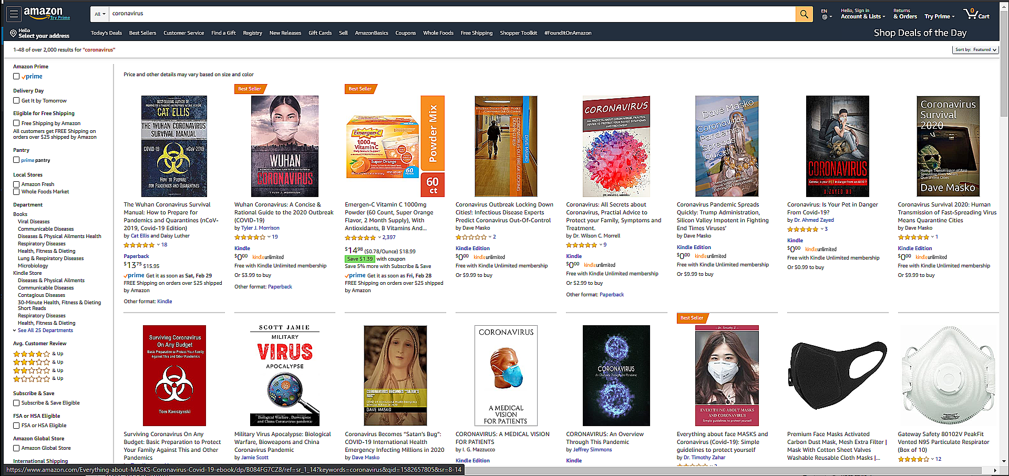Open the Sort by Featured dropdown
This screenshot has height=476, width=1009.
pos(975,50)
